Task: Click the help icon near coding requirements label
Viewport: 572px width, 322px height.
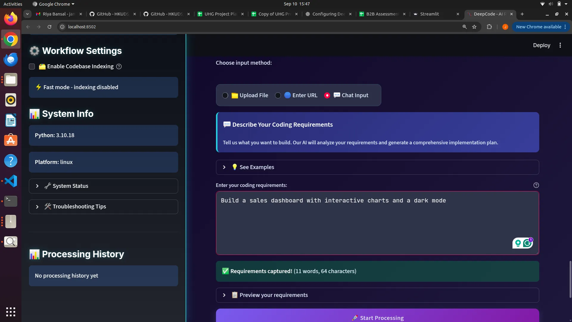Action: point(536,185)
